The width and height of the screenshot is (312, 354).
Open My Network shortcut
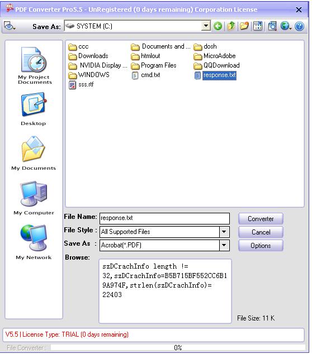click(34, 242)
